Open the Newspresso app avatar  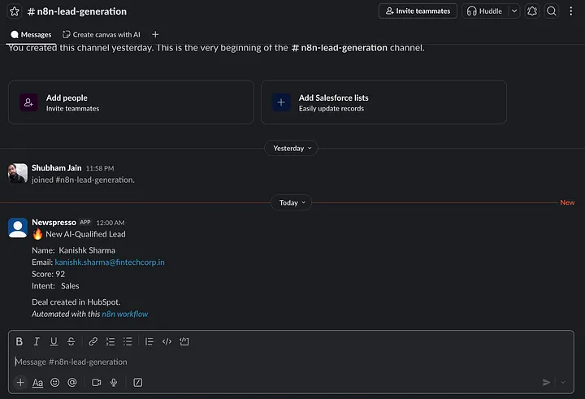point(18,228)
